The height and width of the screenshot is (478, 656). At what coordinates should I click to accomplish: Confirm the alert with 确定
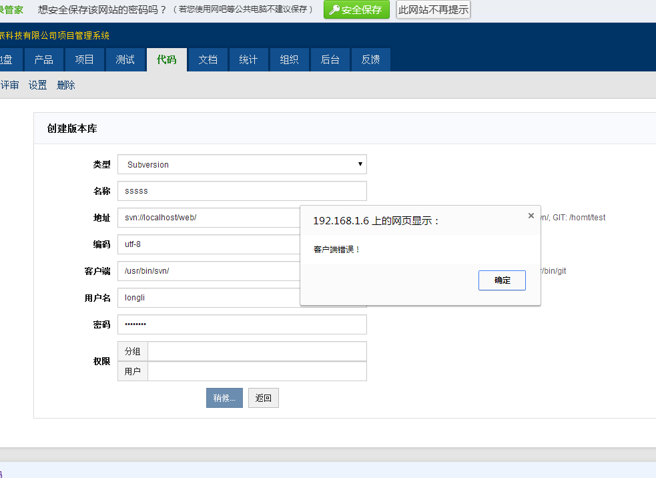502,280
